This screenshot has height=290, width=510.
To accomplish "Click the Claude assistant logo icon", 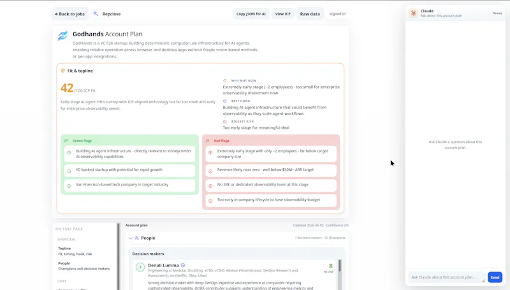I will [413, 13].
